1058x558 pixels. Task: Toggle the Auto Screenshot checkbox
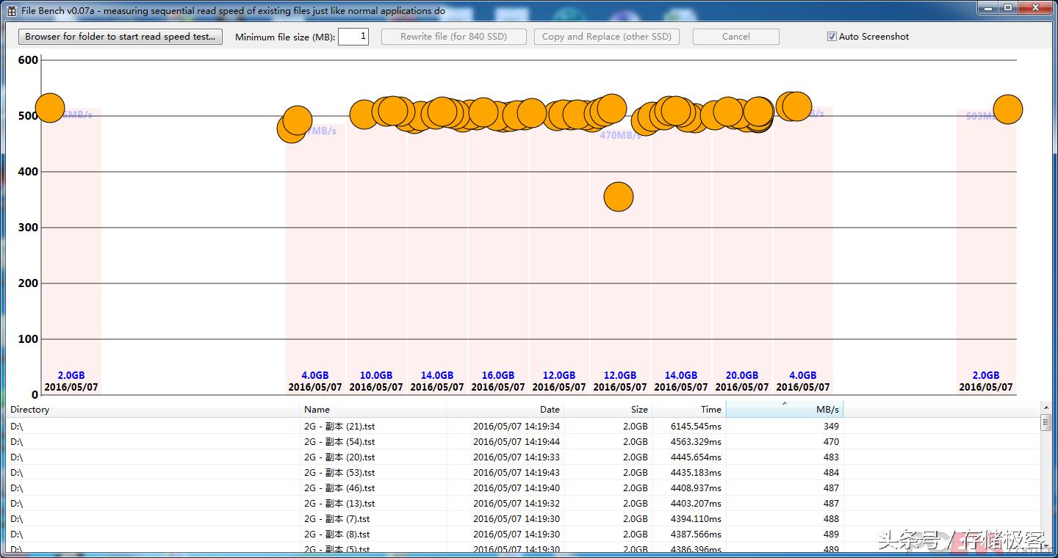click(x=832, y=37)
